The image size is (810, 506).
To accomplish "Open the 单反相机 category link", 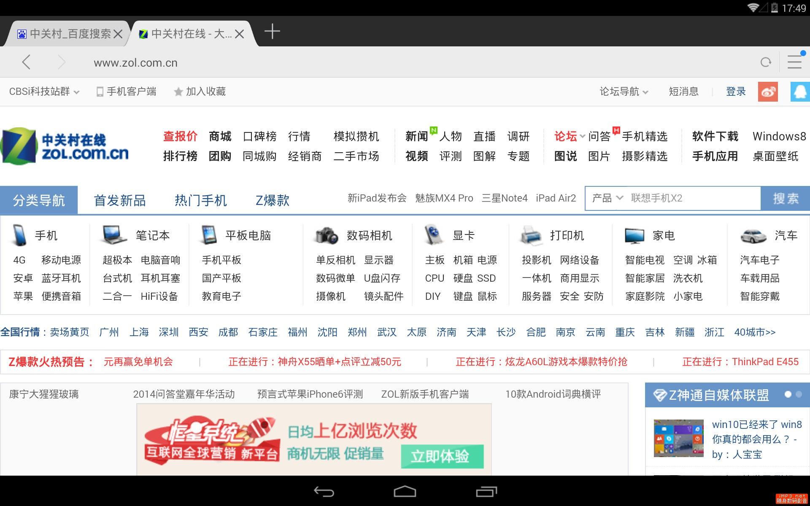I will [335, 260].
